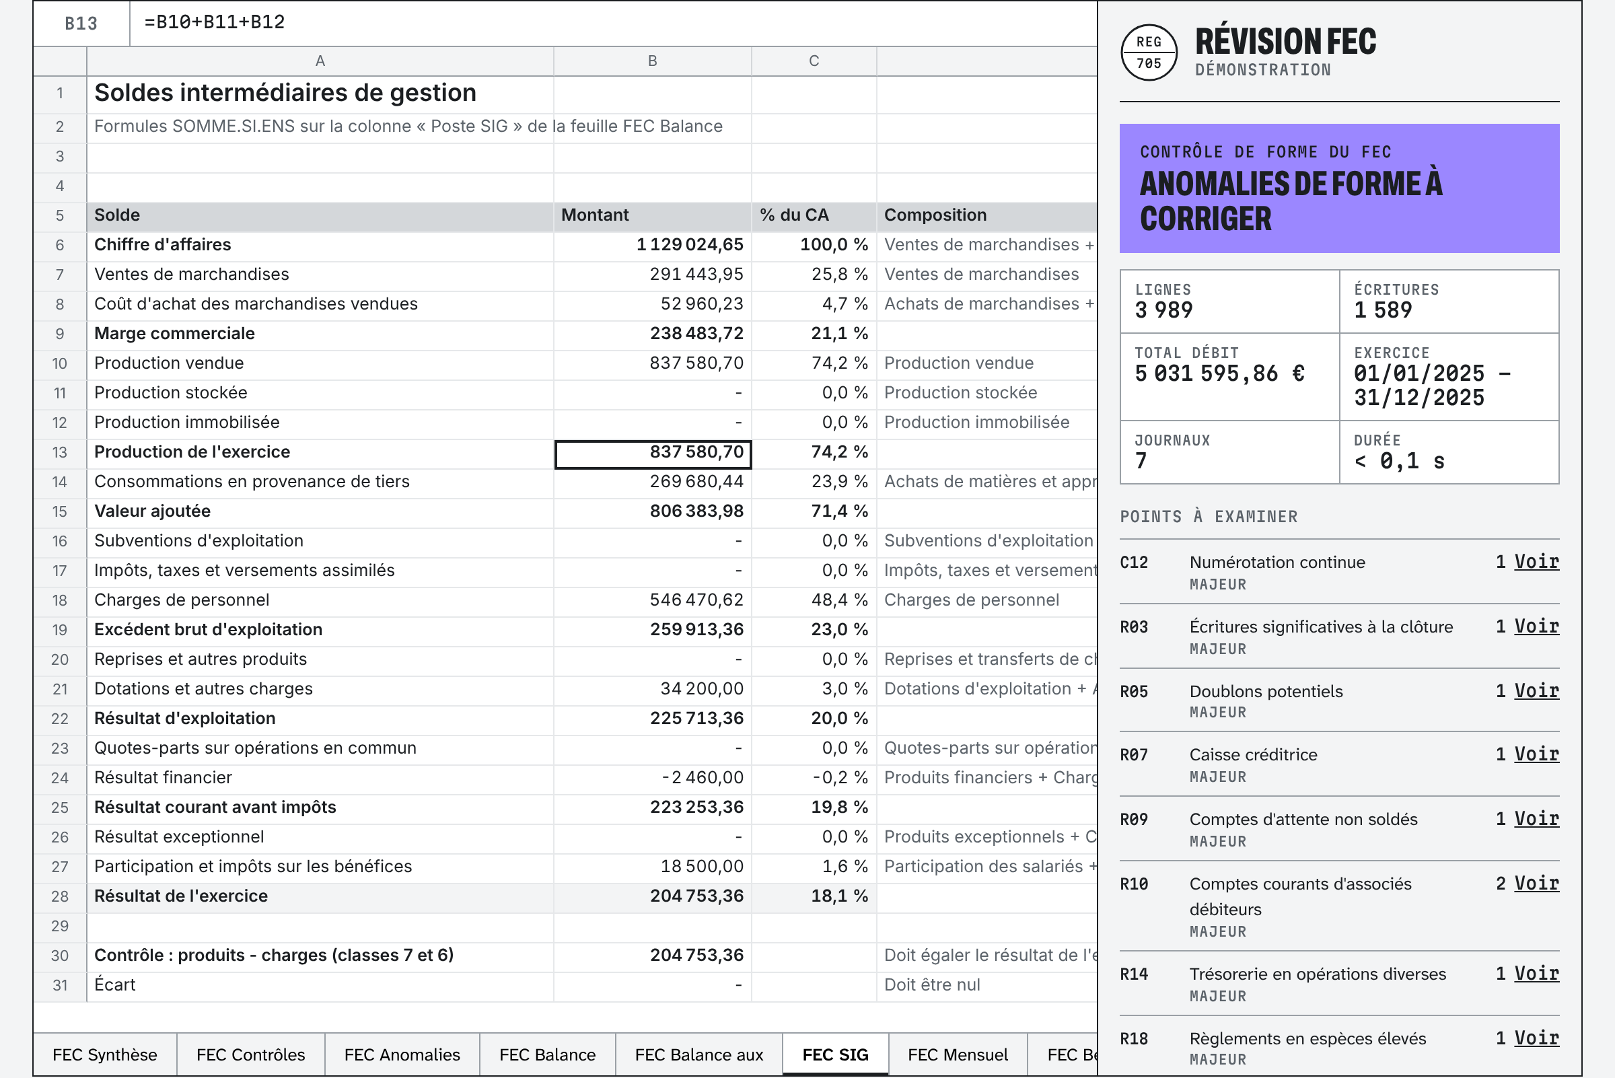Select Résultat de l'exercice percentage 18,1 %

814,896
